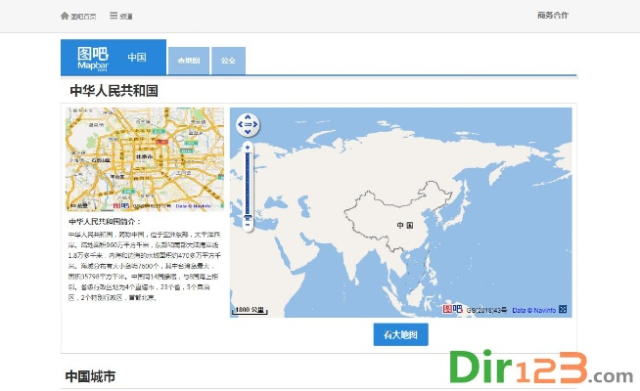Image resolution: width=640 pixels, height=391 pixels.
Task: Pan the map right with right arrow
Action: point(255,124)
